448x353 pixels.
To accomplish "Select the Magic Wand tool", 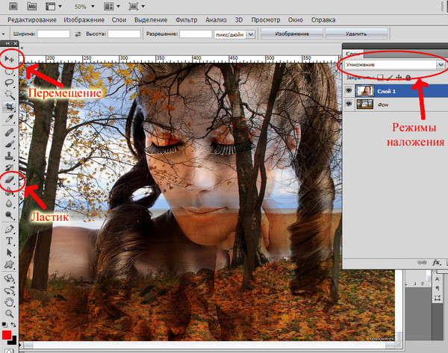I will point(9,95).
